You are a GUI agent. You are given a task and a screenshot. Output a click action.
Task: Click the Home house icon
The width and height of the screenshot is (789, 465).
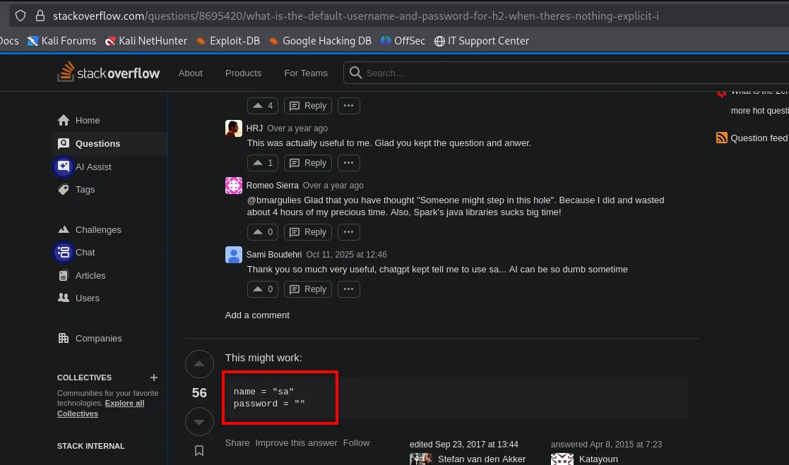click(x=64, y=120)
